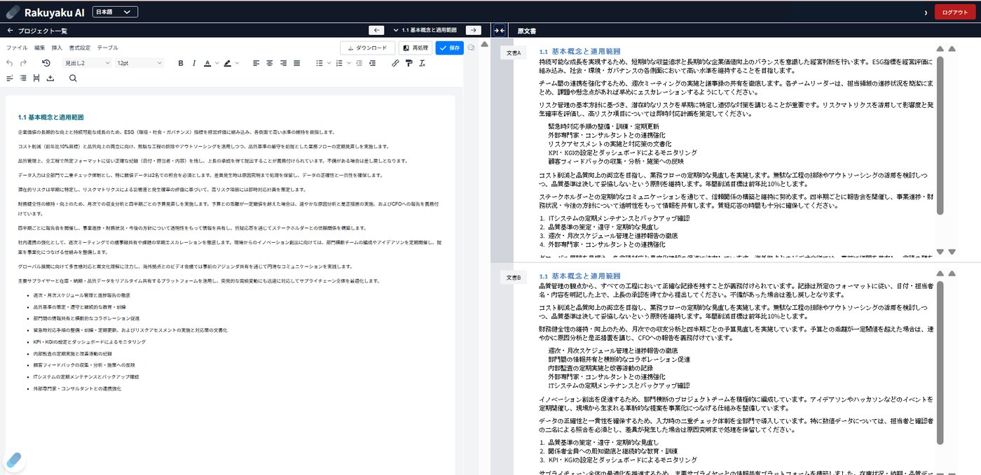Increase the indent
The height and width of the screenshot is (475, 981).
pos(373,63)
